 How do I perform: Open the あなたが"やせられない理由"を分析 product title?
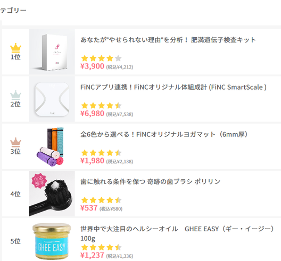tap(168, 40)
